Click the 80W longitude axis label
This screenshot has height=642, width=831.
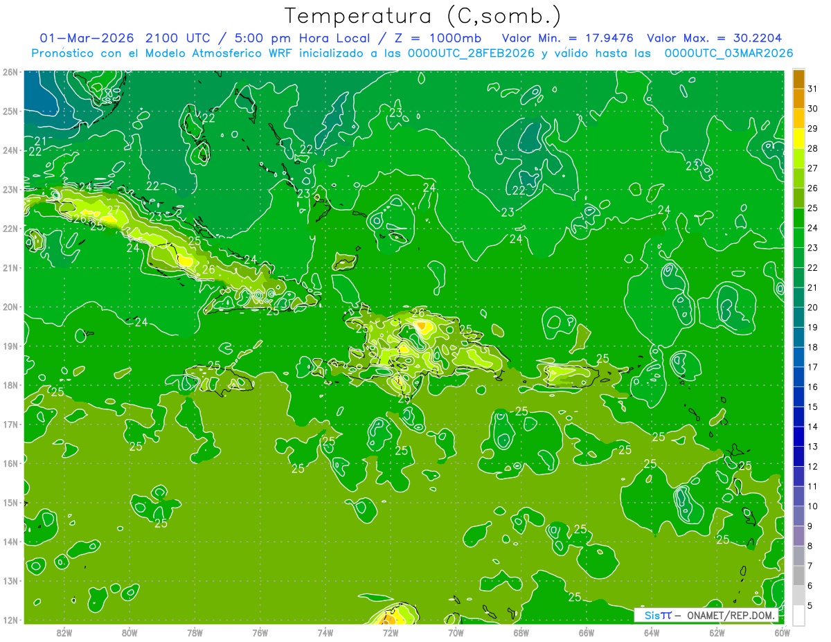pyautogui.click(x=129, y=632)
